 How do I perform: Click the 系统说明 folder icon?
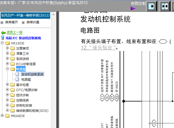tap(12, 59)
